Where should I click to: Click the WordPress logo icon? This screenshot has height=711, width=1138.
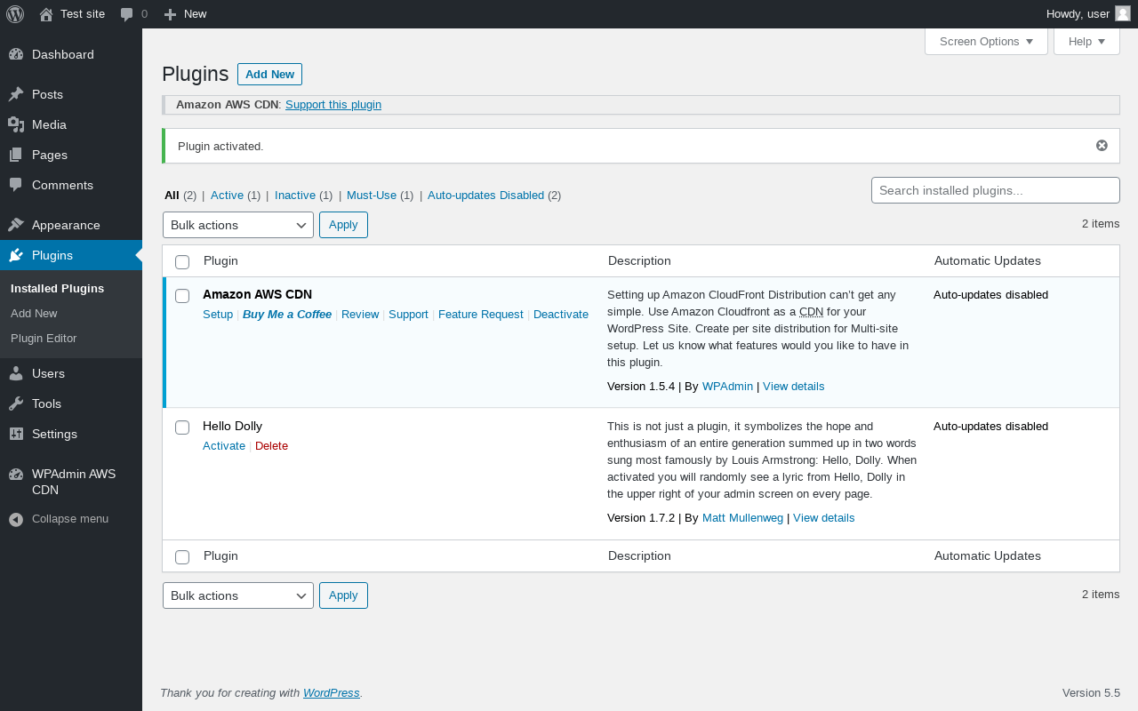(15, 14)
